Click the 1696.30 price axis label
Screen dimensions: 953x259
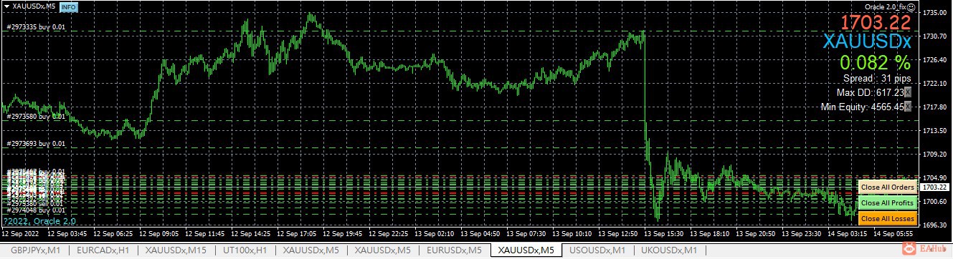[x=936, y=225]
